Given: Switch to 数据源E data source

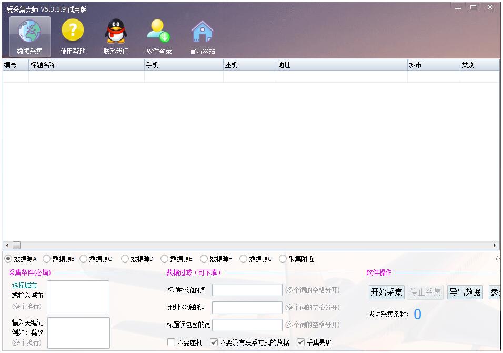Looking at the screenshot, I should pyautogui.click(x=163, y=258).
